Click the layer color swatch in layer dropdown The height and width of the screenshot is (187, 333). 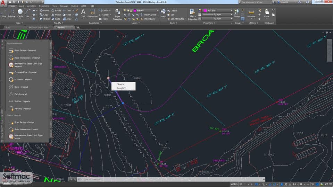point(135,10)
